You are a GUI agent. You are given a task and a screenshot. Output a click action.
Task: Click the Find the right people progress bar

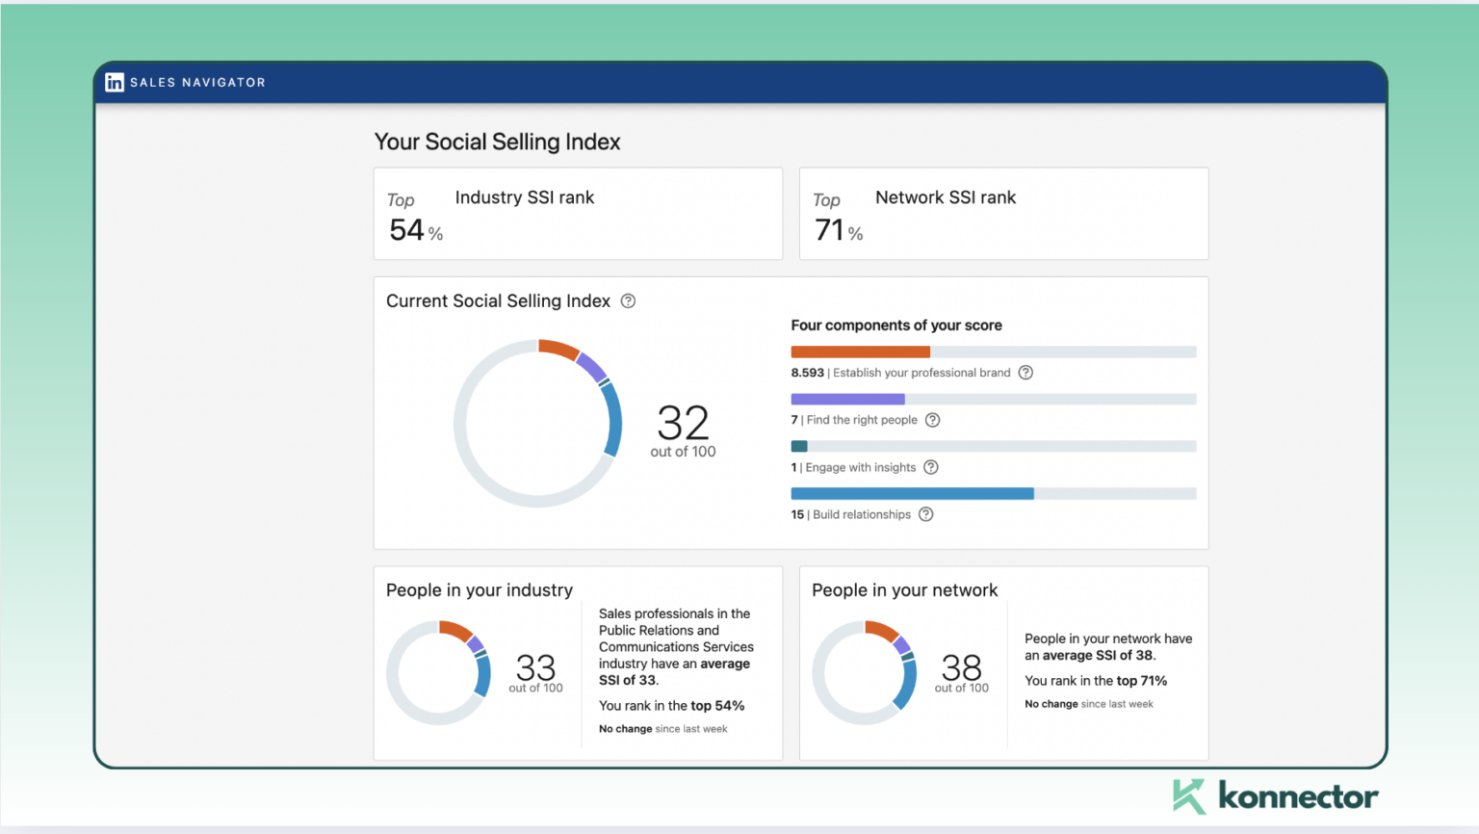tap(992, 399)
